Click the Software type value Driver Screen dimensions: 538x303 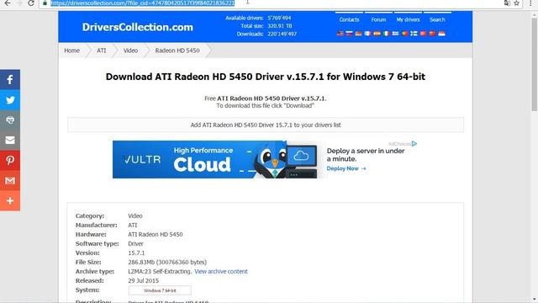pyautogui.click(x=135, y=243)
